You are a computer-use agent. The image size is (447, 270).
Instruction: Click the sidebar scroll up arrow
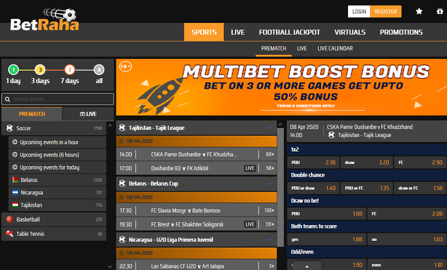[x=110, y=126]
